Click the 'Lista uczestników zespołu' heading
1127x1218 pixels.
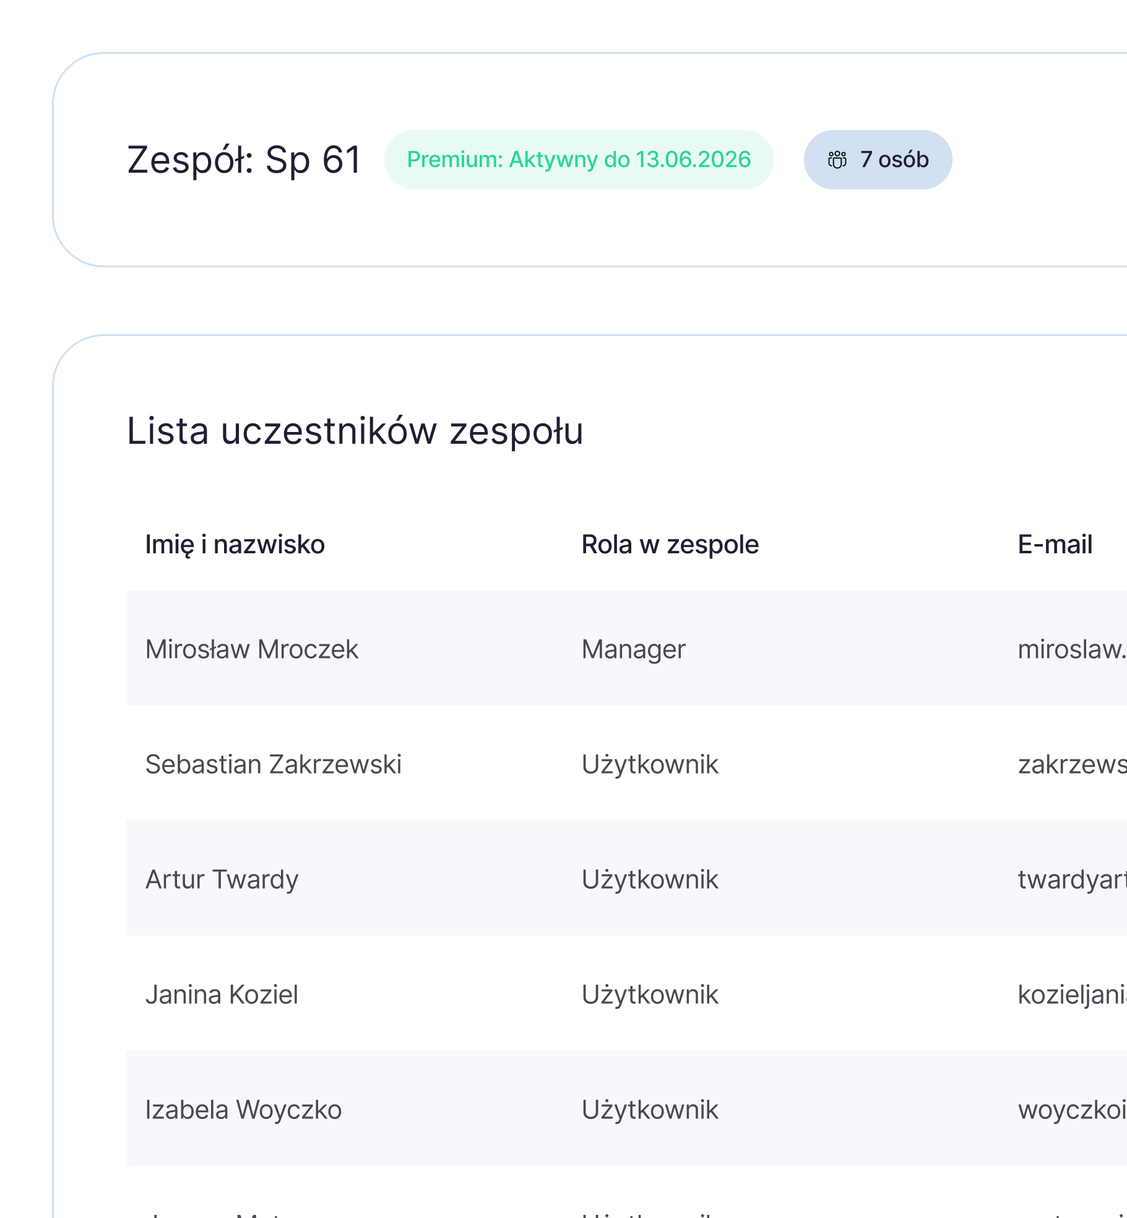355,431
